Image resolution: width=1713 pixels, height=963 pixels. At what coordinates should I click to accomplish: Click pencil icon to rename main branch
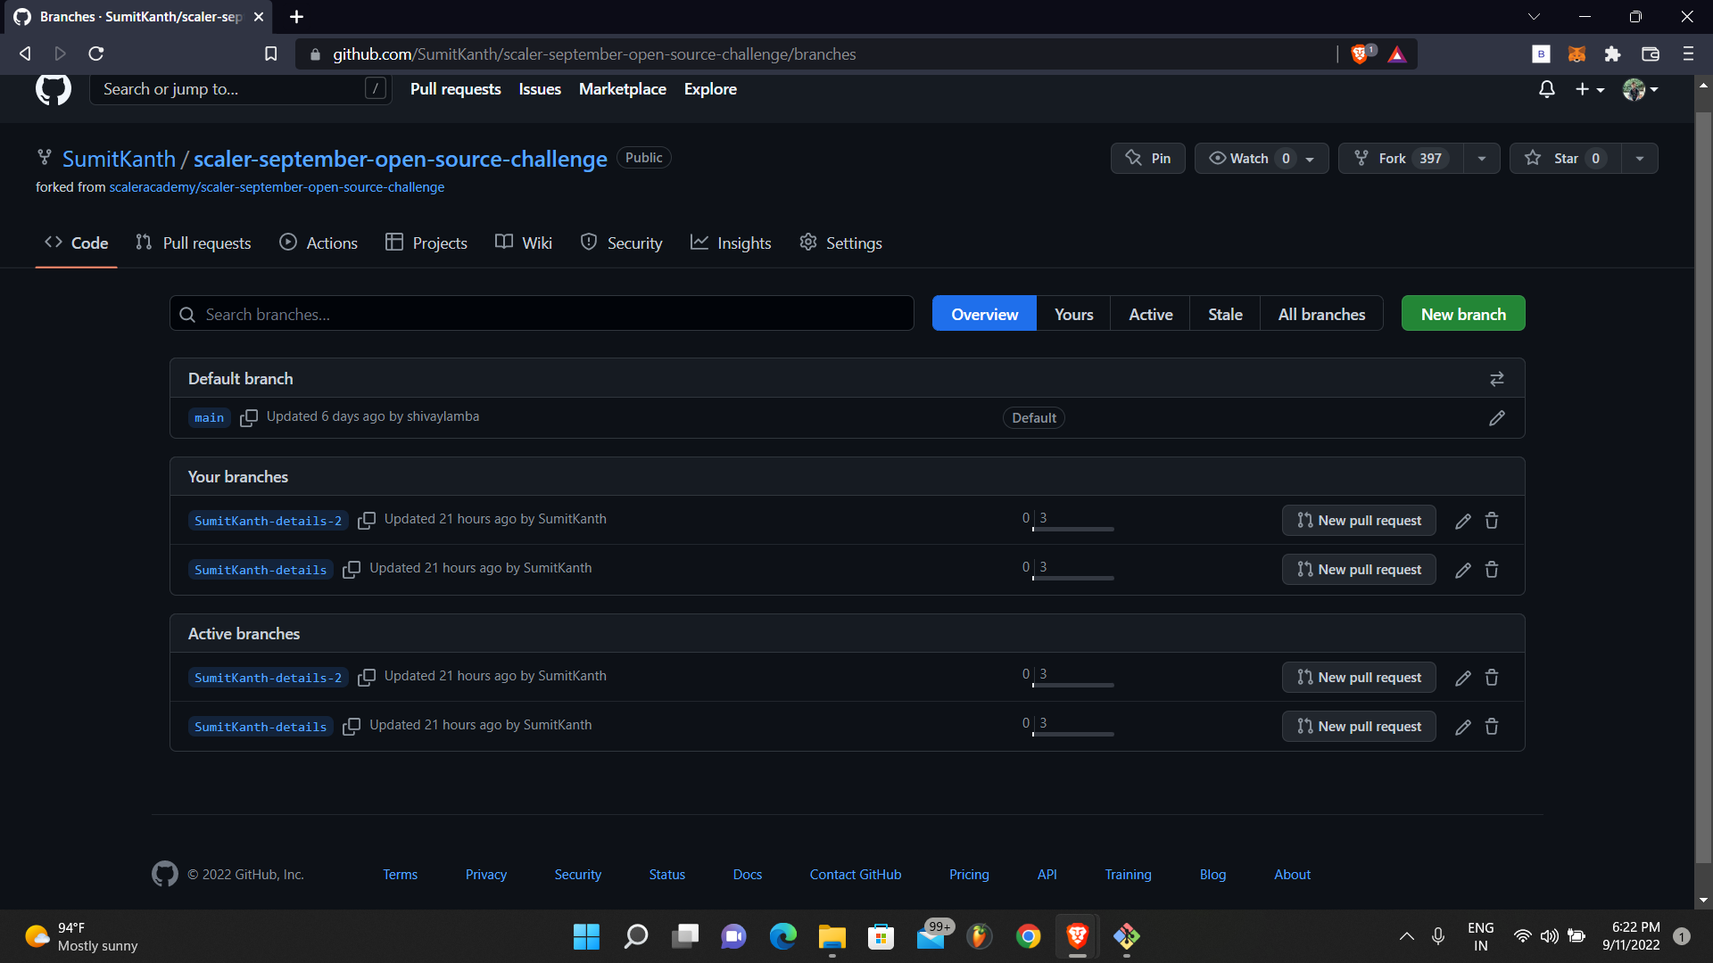click(x=1496, y=418)
